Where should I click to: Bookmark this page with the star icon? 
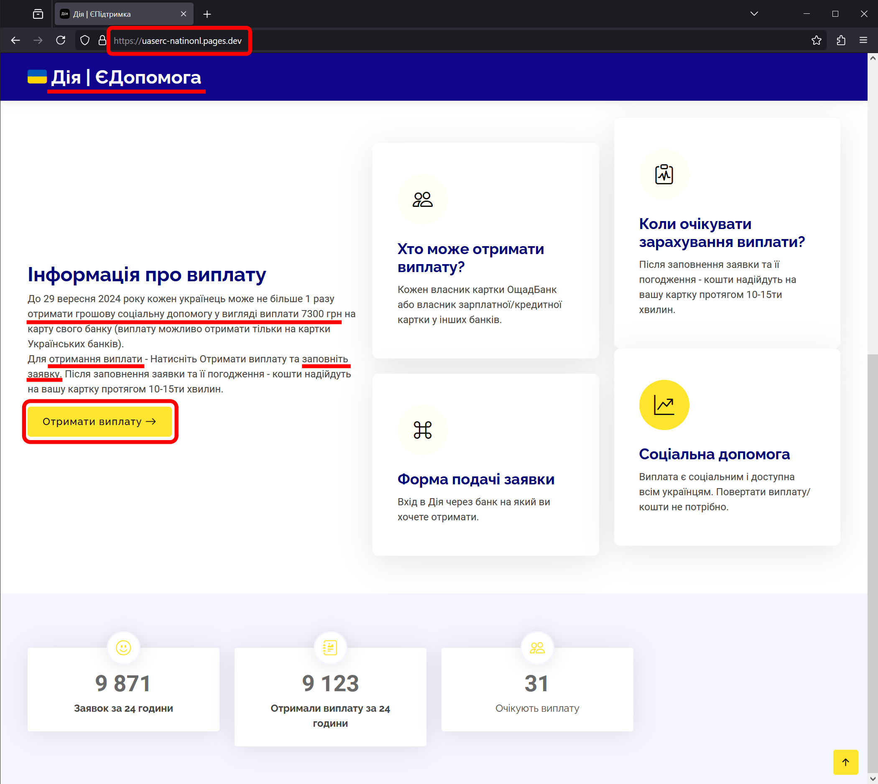[816, 41]
